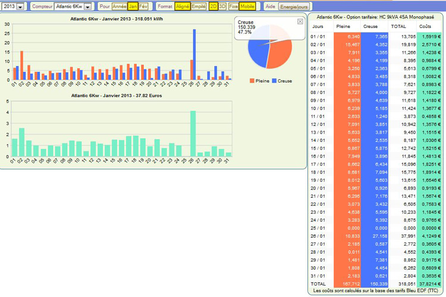Expand the Atlantic 6Kw compteur dropdown
This screenshot has height=297, width=446.
pos(88,7)
